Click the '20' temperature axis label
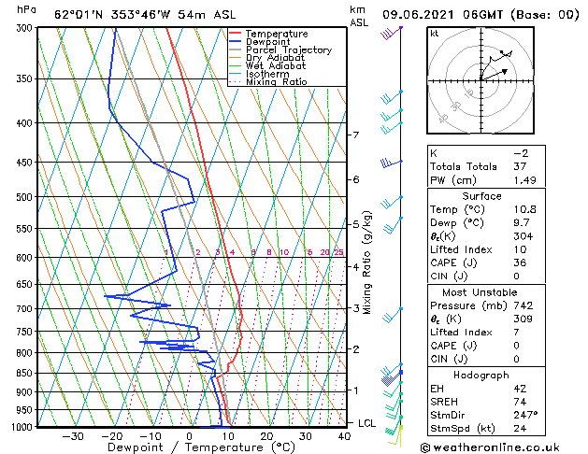Image resolution: width=588 pixels, height=454 pixels. click(x=266, y=436)
